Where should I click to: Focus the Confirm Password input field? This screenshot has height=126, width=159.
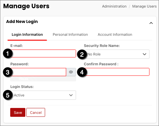117,72
